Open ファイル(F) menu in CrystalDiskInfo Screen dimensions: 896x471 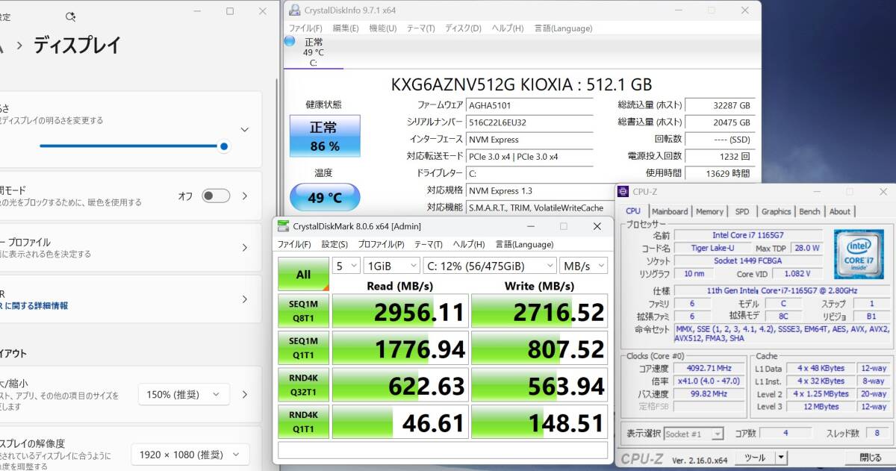(x=305, y=28)
